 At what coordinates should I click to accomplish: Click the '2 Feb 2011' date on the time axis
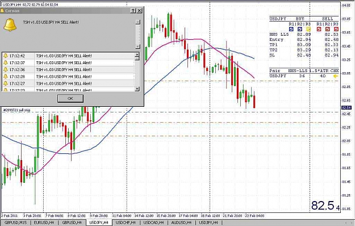coord(9,216)
